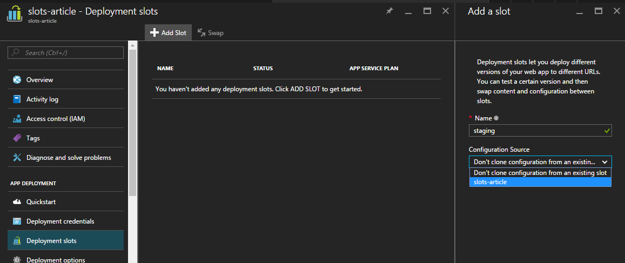Open Deployment options in sidebar
This screenshot has width=625, height=263.
(66, 258)
